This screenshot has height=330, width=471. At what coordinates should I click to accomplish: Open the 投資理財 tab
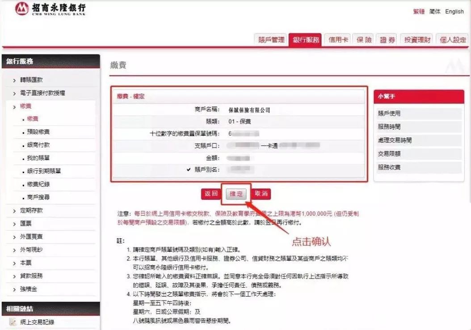(417, 40)
